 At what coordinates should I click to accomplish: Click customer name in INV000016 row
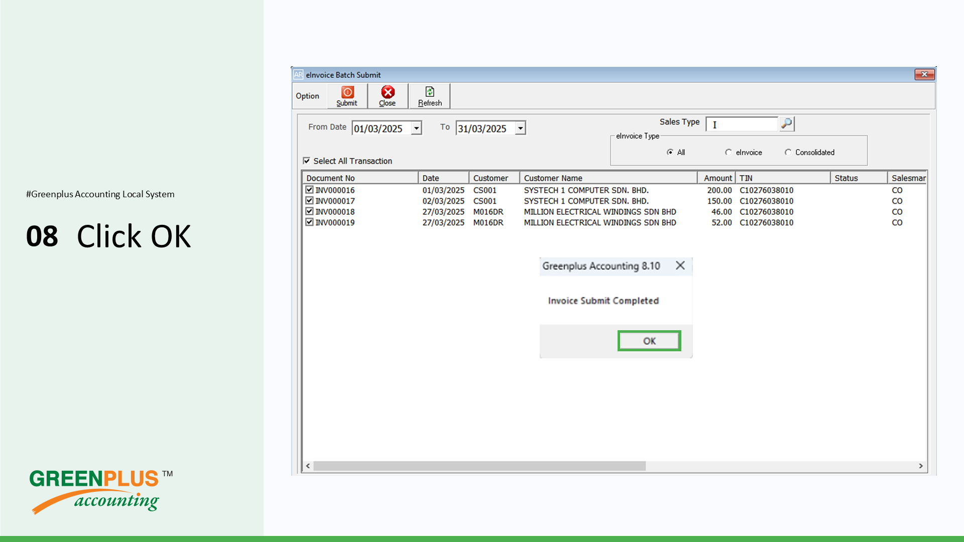coord(586,190)
